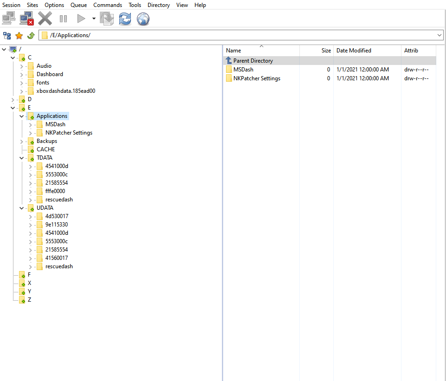
Task: Click the Pause queue icon
Action: tap(63, 19)
